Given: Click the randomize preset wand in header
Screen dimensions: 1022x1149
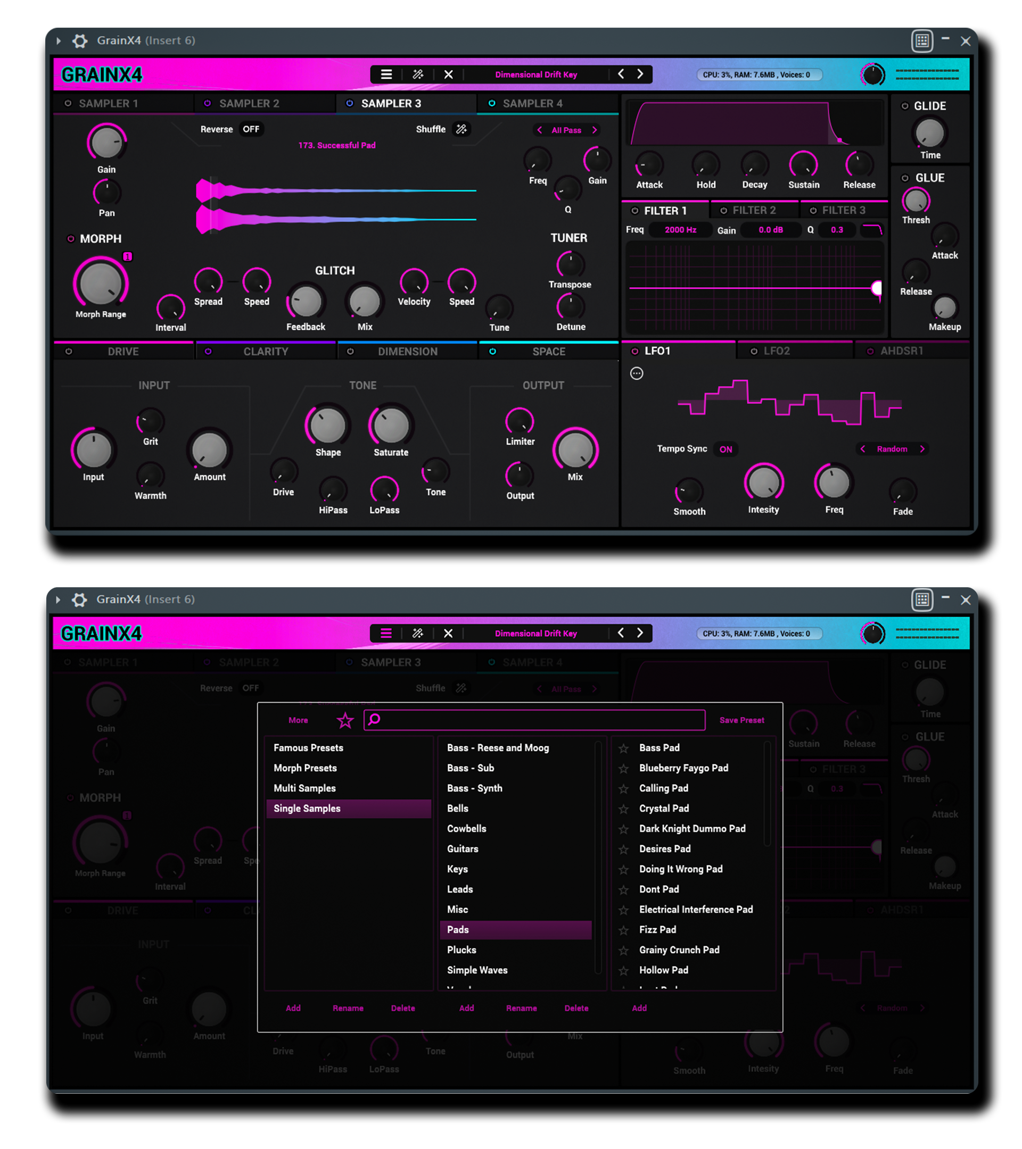Looking at the screenshot, I should pos(417,74).
